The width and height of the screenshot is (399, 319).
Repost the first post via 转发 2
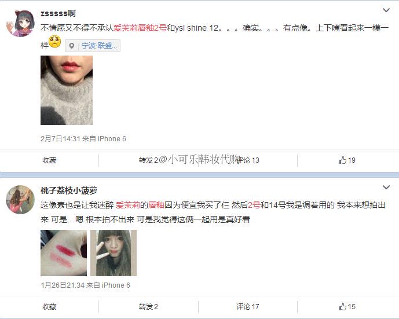148,160
